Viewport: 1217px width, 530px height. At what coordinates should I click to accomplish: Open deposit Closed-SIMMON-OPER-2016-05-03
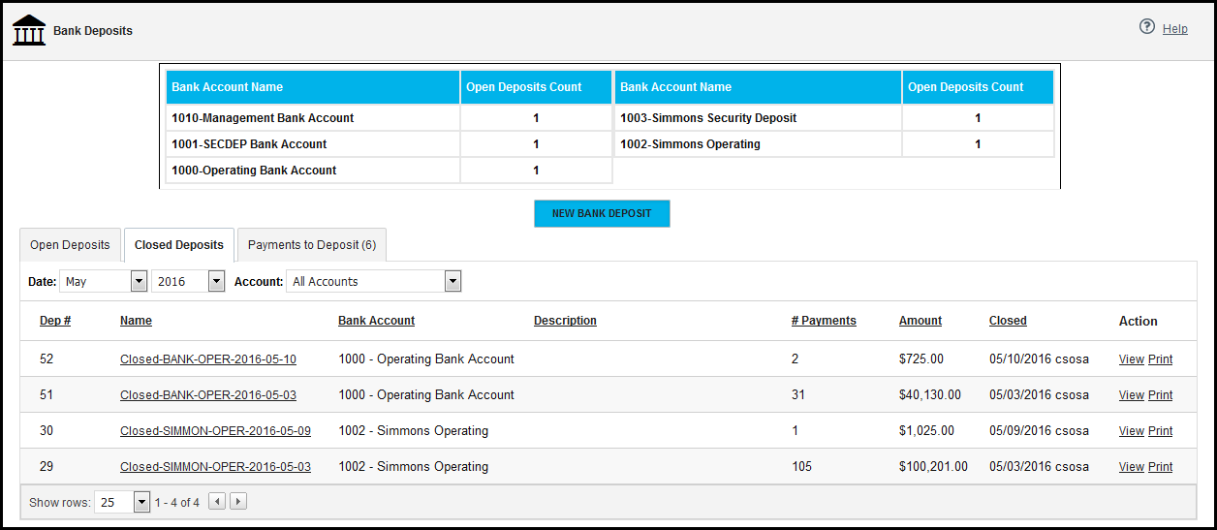pos(215,467)
